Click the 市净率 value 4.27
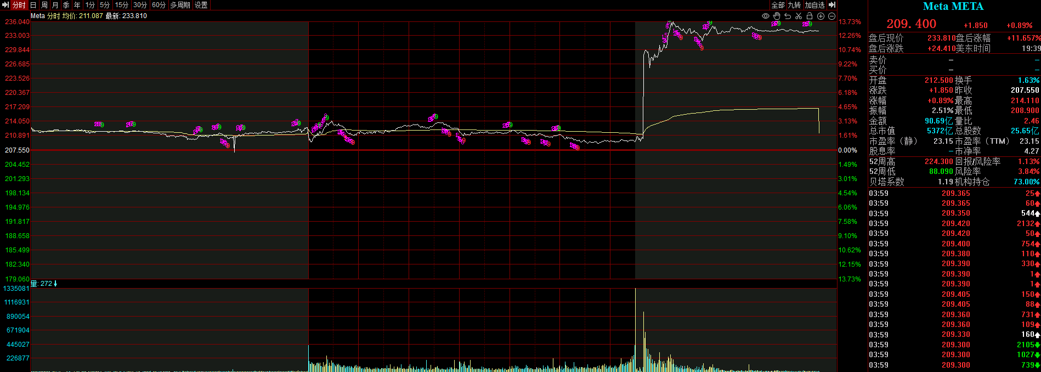 pyautogui.click(x=1032, y=151)
